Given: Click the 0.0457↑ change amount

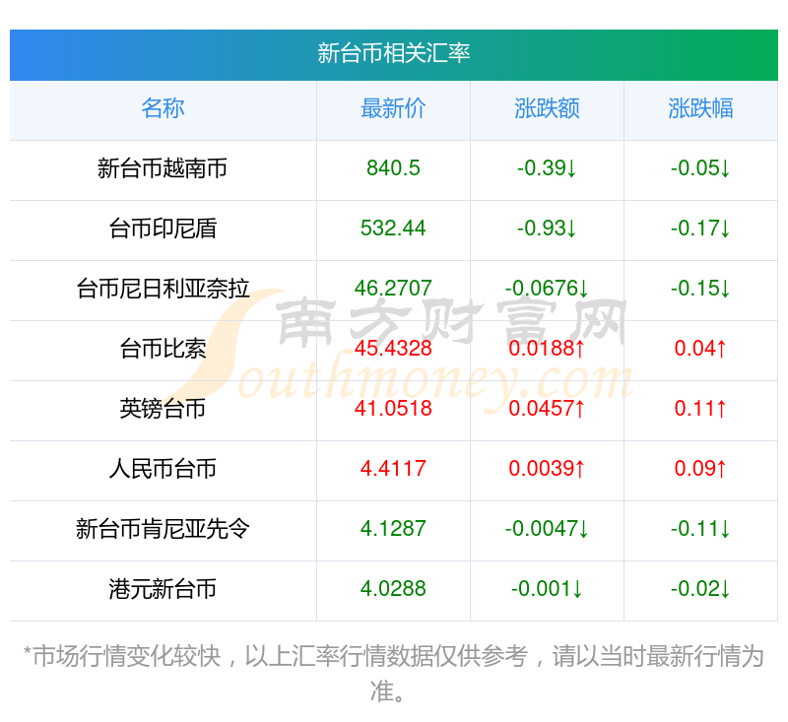Looking at the screenshot, I should tap(547, 409).
